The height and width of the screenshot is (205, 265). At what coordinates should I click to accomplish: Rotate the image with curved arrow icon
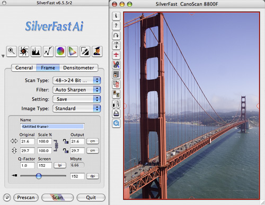(x=116, y=36)
